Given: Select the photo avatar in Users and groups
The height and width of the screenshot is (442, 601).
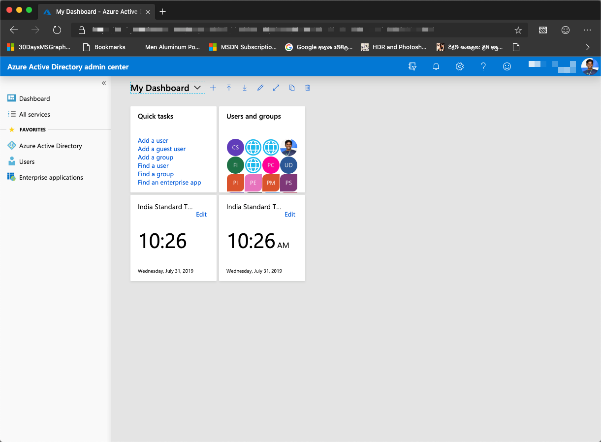Looking at the screenshot, I should pos(288,147).
